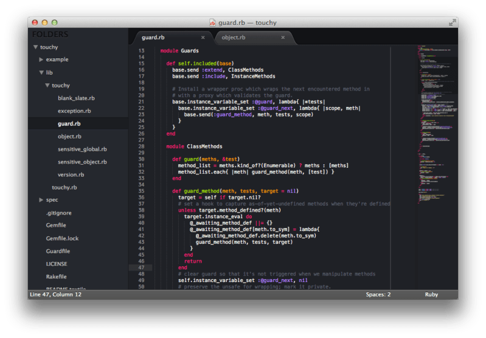Collapse the nested touchy folder under lib
The width and height of the screenshot is (486, 338).
(47, 85)
